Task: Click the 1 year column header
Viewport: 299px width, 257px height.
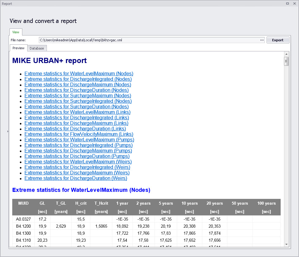Action: tap(122, 203)
